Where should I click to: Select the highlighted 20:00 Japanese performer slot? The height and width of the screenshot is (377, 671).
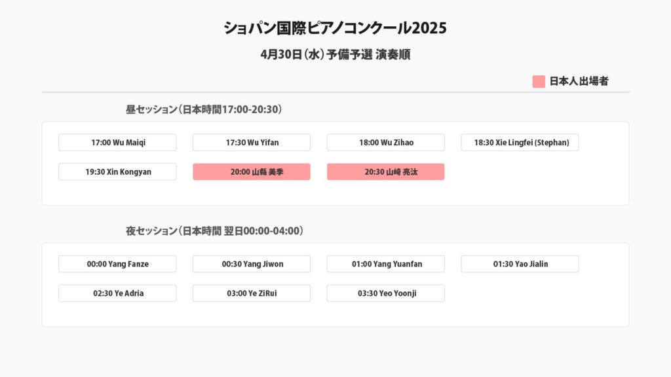pyautogui.click(x=252, y=172)
